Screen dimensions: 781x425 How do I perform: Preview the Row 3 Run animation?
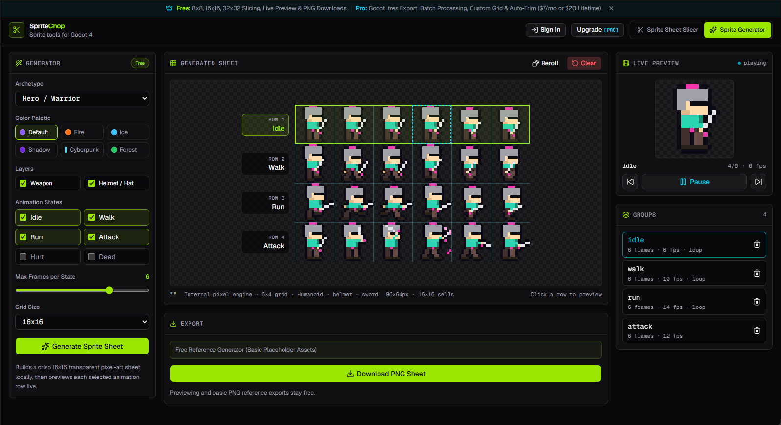pyautogui.click(x=265, y=203)
